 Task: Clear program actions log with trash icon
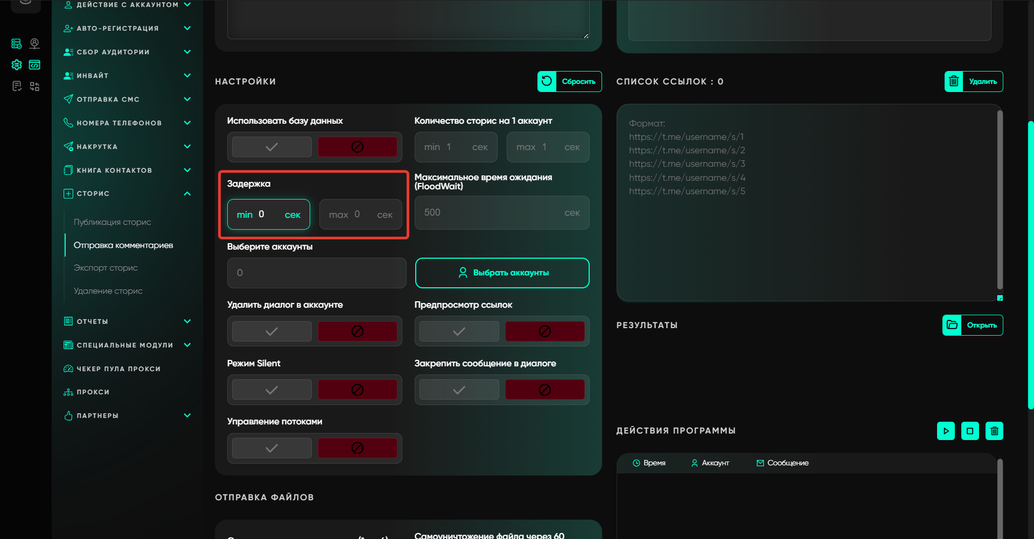click(x=994, y=431)
